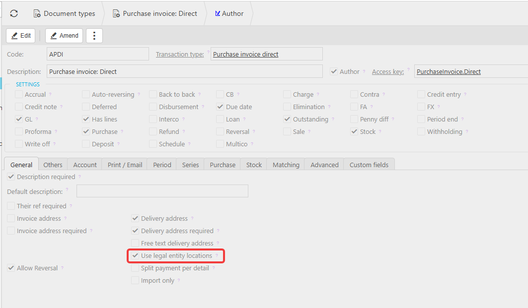Tick the Schedule checkbox
Screen dimensions: 528x308
click(x=153, y=144)
